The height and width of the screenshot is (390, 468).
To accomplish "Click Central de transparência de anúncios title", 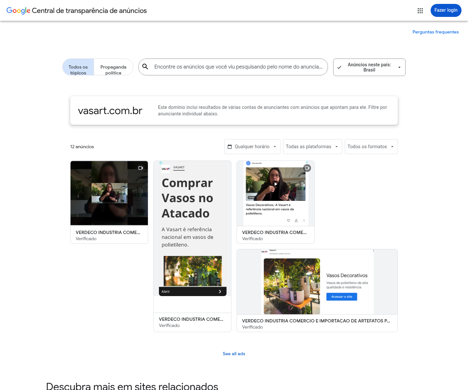I will pyautogui.click(x=89, y=11).
